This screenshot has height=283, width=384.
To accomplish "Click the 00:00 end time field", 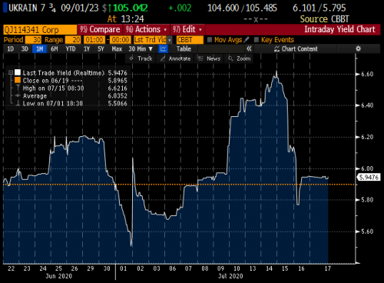I will [x=120, y=40].
